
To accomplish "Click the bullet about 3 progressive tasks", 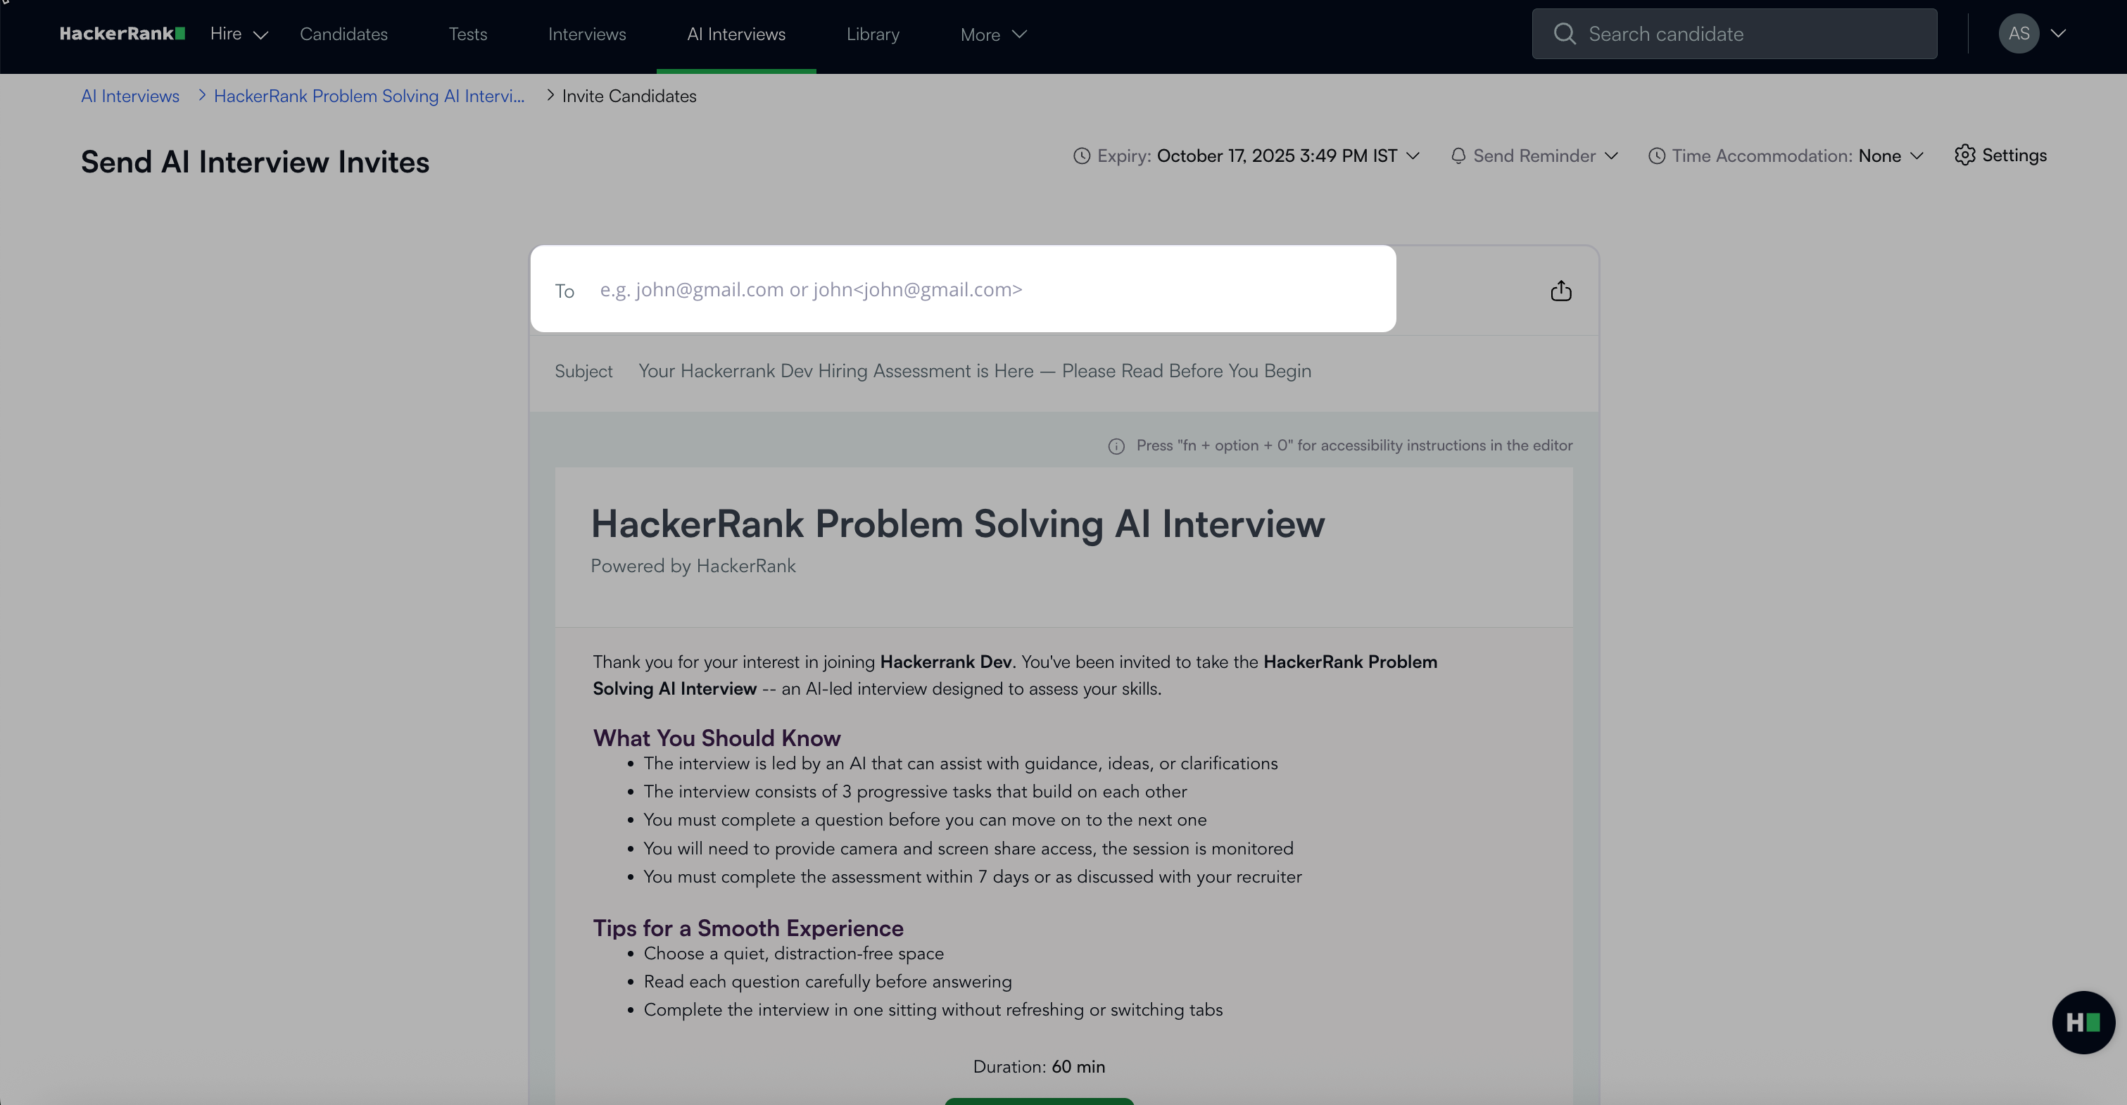I will coord(915,792).
